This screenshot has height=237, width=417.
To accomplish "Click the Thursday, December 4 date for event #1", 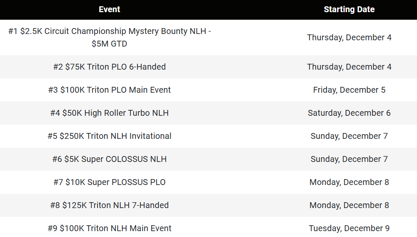I will (349, 37).
